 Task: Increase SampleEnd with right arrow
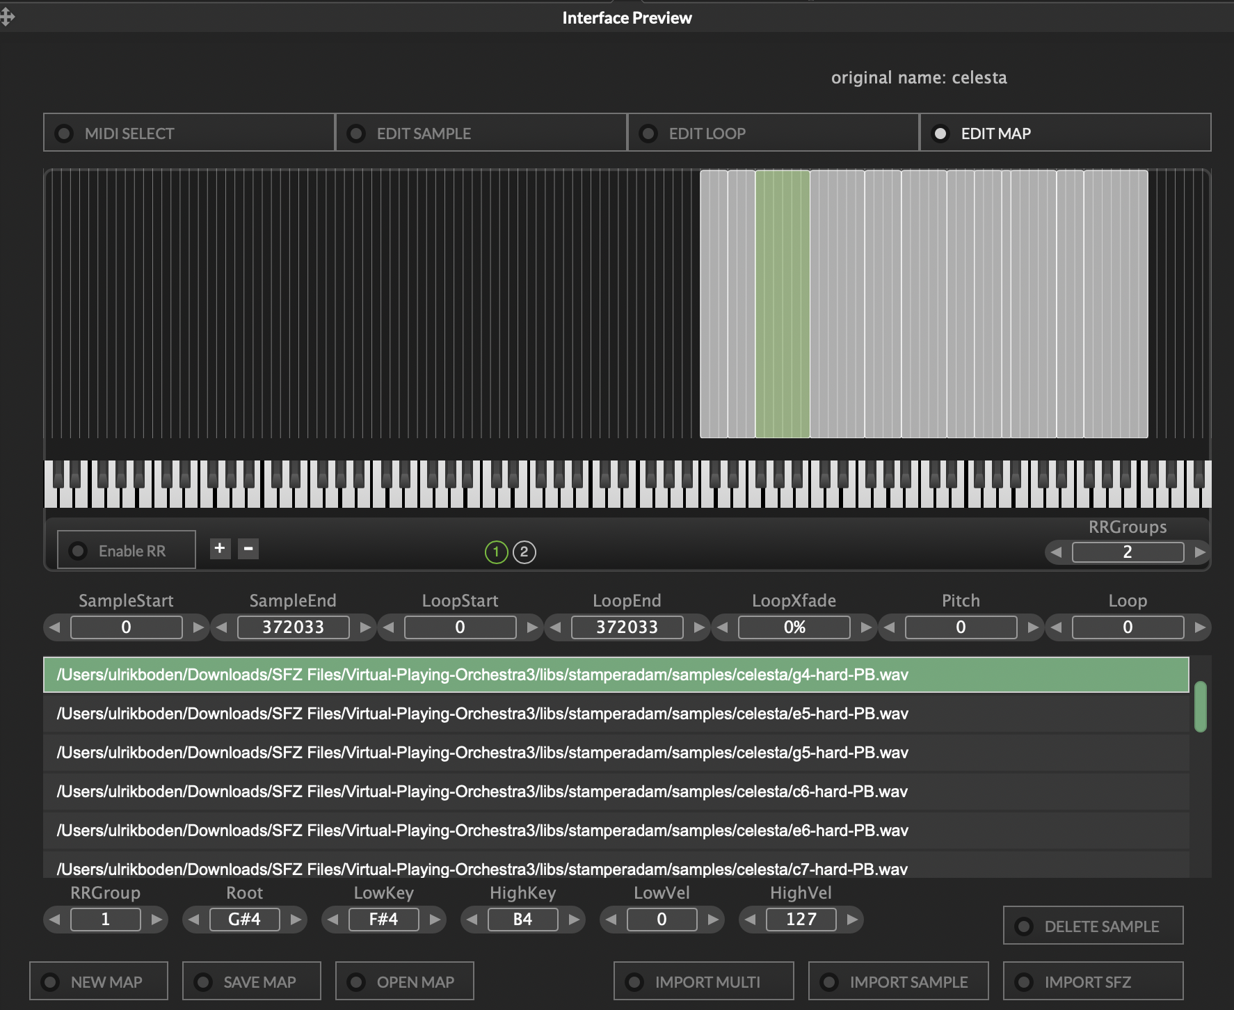coord(365,627)
